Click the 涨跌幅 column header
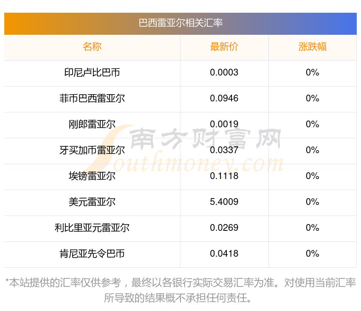Viewport: 361px width, 311px height. coord(313,47)
